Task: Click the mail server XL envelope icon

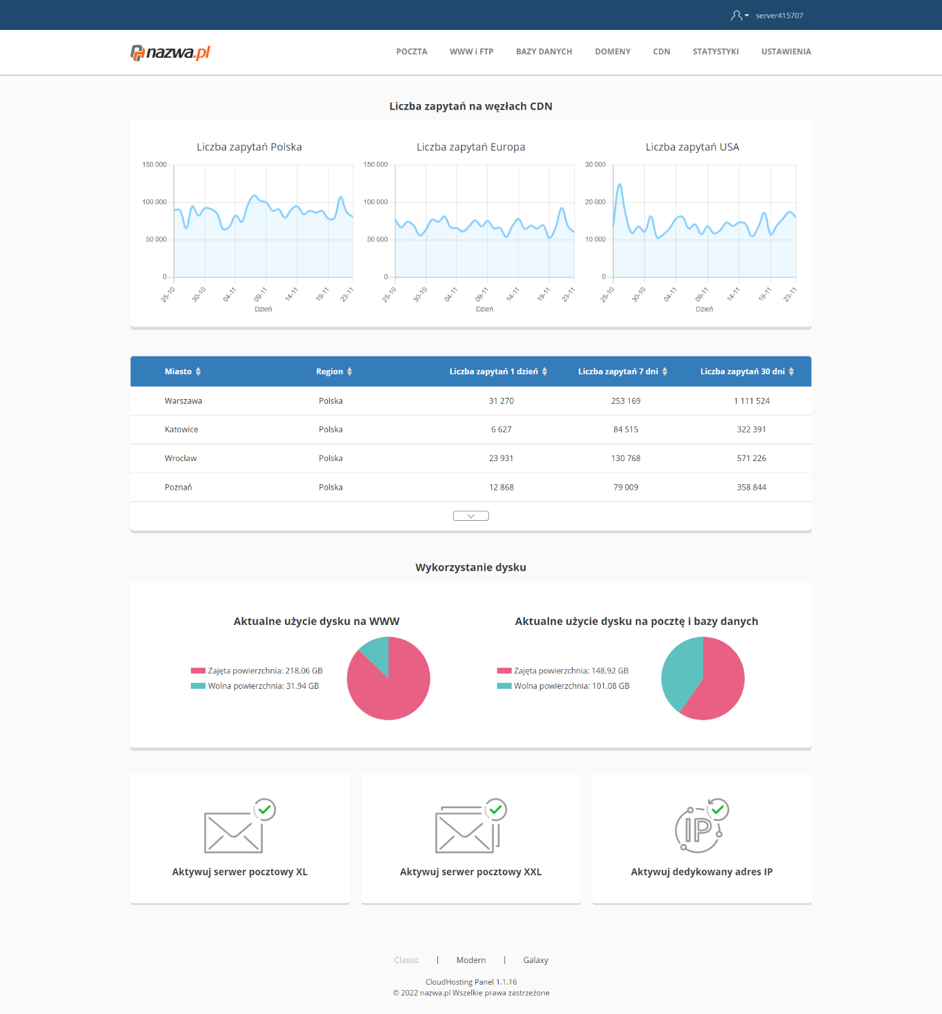Action: coord(239,826)
